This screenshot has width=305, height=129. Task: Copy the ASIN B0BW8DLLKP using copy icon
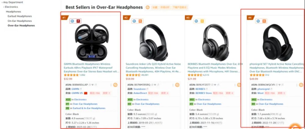tap(90, 85)
